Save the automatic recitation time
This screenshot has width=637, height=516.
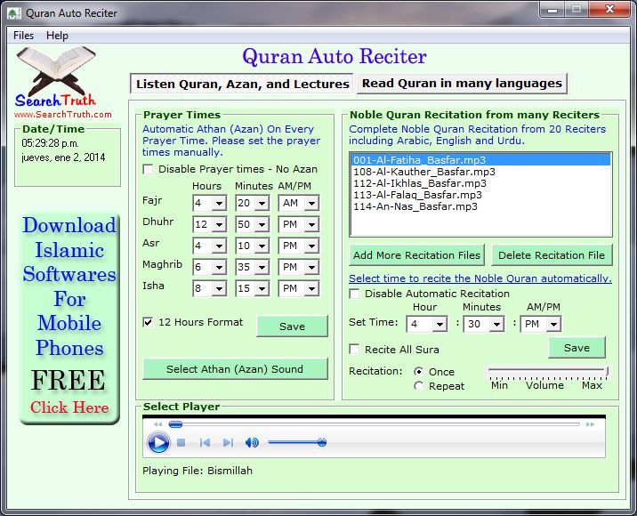[577, 348]
